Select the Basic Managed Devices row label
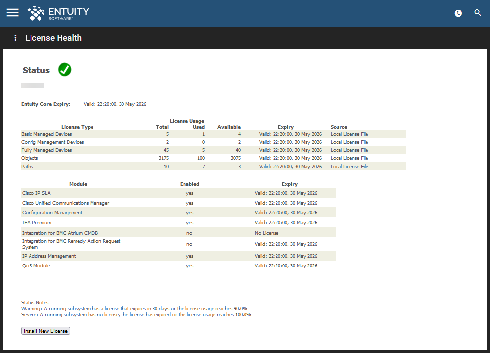 point(47,134)
